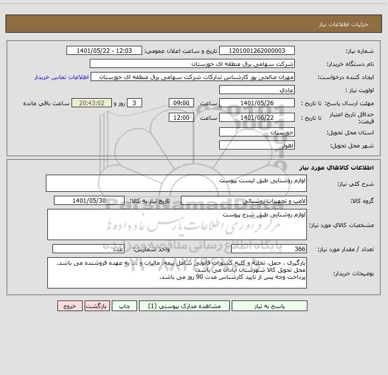This screenshot has height=375, width=388.
Task: Click the شماره نیاز label
Action: [x=360, y=51]
